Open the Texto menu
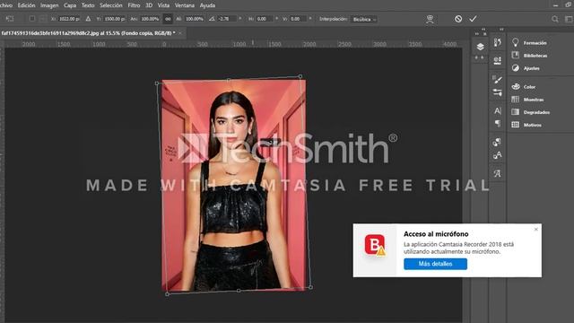Viewport: 574px width, 323px height. point(88,5)
